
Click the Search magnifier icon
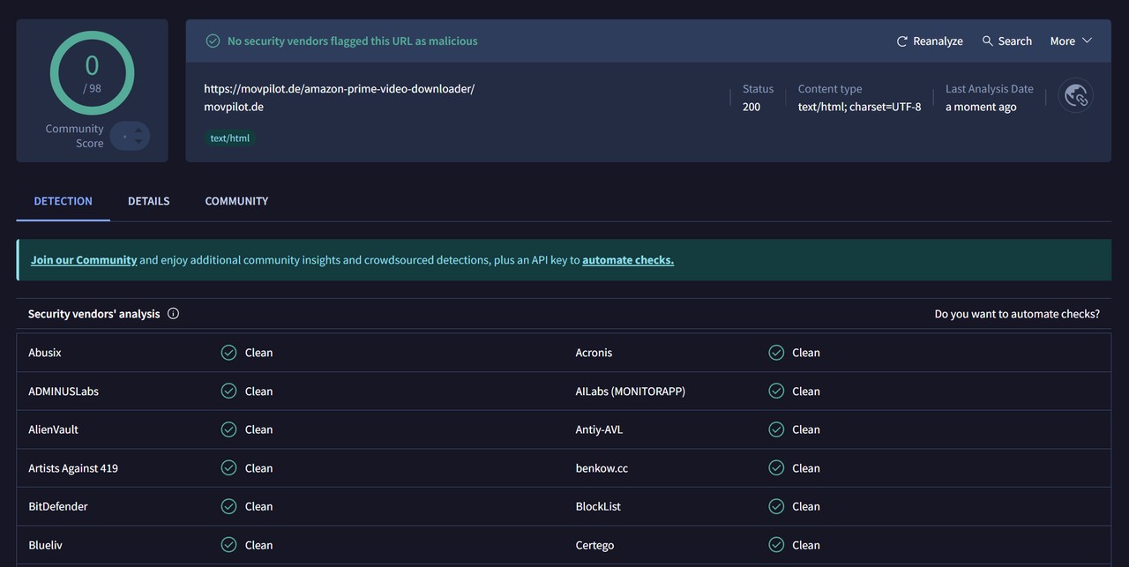click(x=987, y=41)
